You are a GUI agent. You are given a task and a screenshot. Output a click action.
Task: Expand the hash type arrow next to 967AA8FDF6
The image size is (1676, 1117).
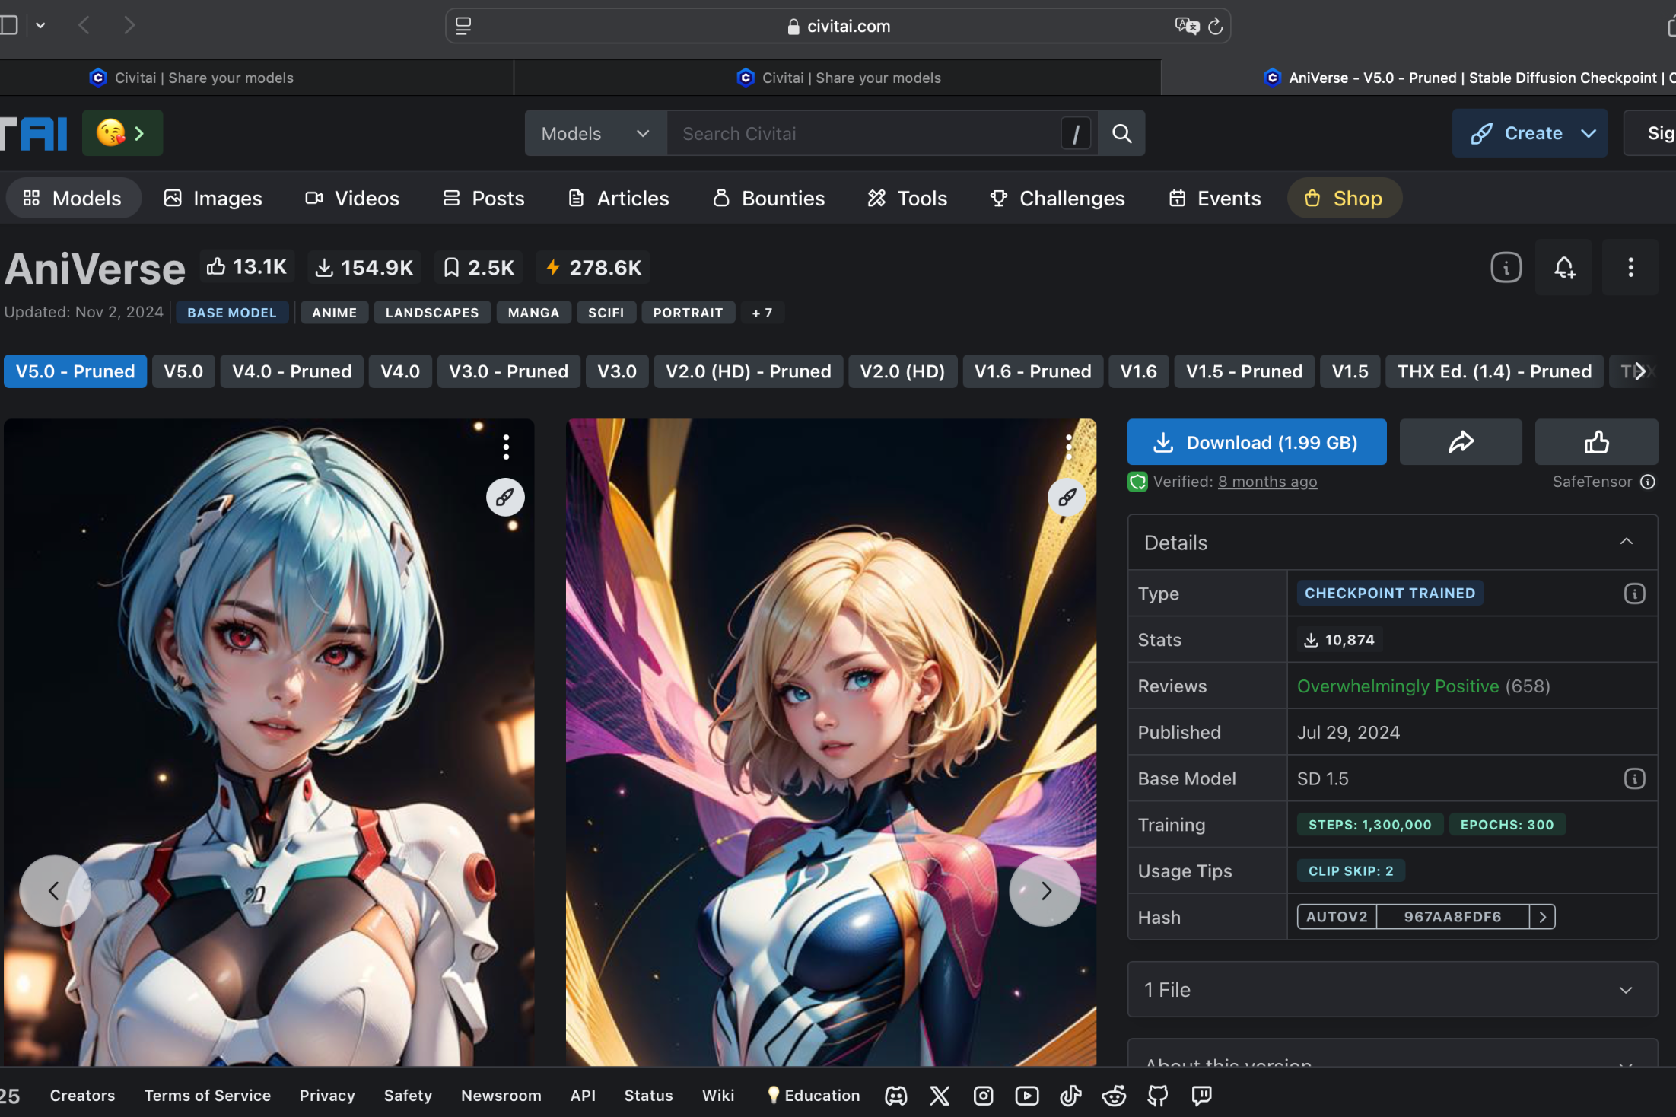coord(1542,917)
